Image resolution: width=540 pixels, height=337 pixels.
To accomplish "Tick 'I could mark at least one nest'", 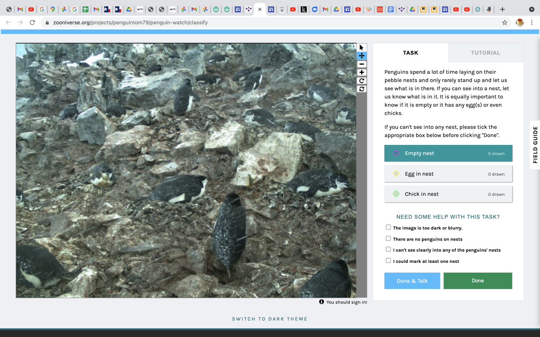I will click(388, 260).
